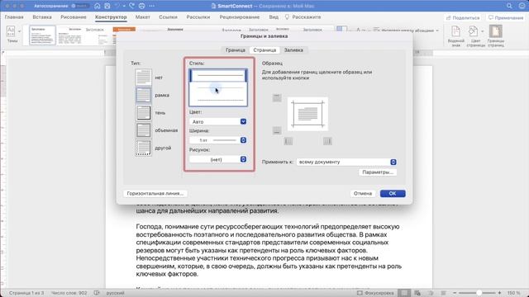Click the Save icon in title bar
Viewport: 529px width, 297px height.
[x=107, y=6]
